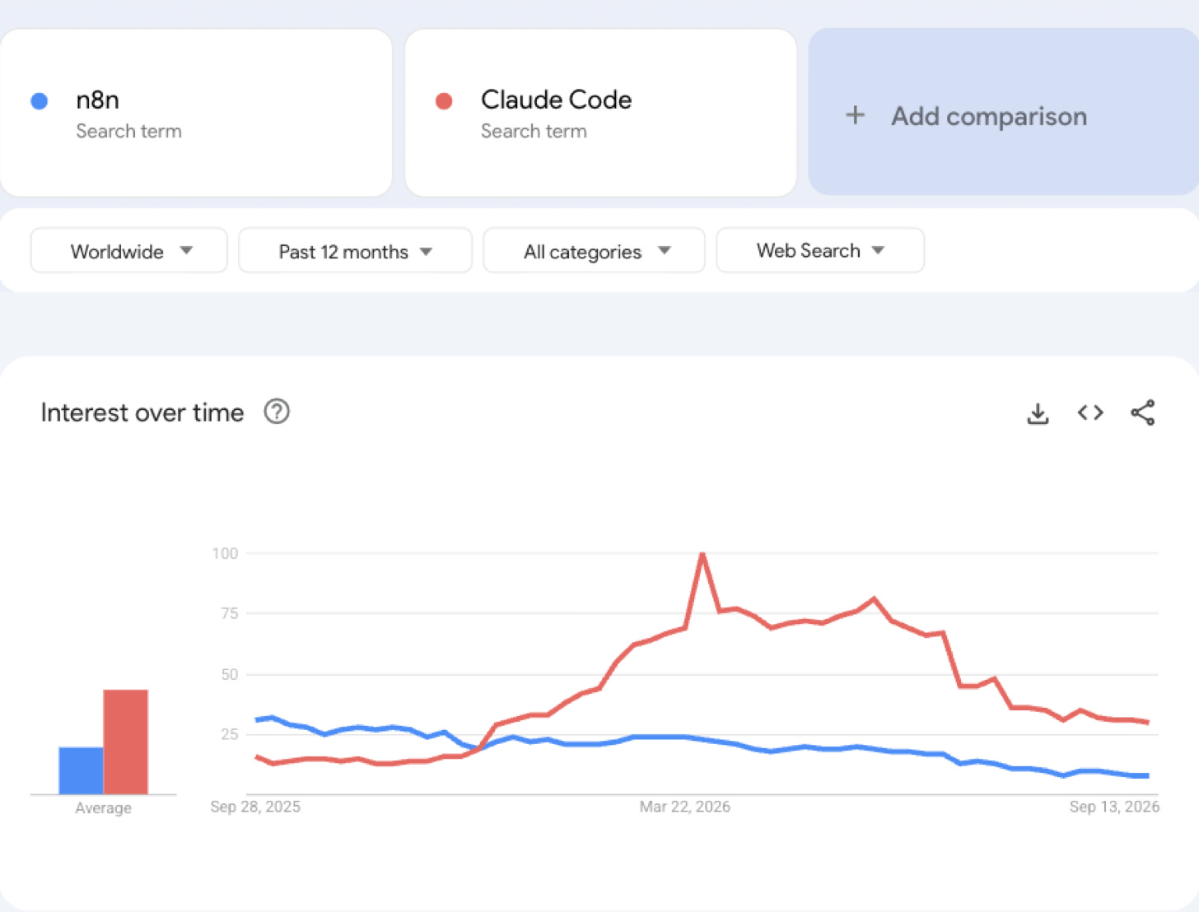The width and height of the screenshot is (1199, 912).
Task: Click the plus icon in Add comparison
Action: 856,115
